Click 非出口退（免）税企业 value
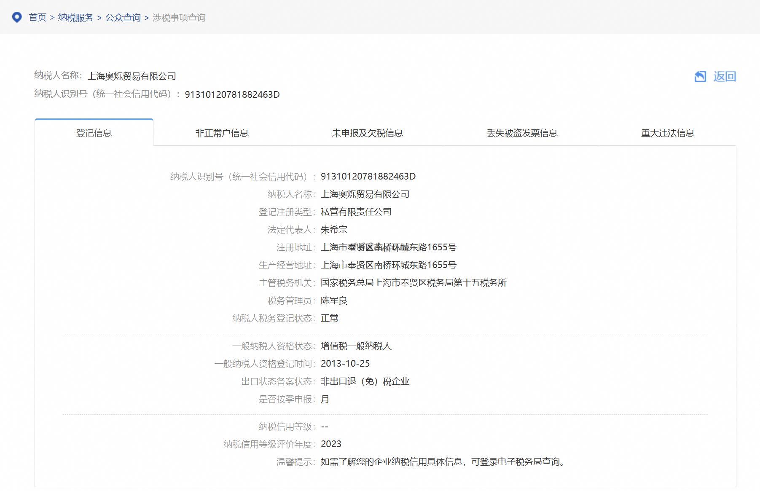The width and height of the screenshot is (760, 491). [365, 381]
